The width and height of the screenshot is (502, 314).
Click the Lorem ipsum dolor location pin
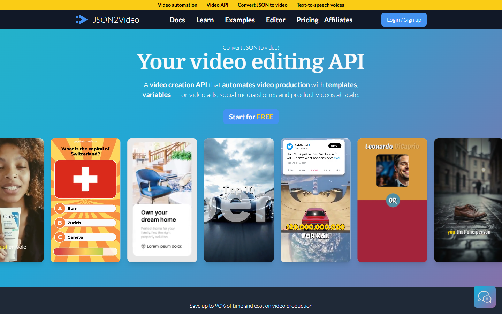pyautogui.click(x=143, y=246)
